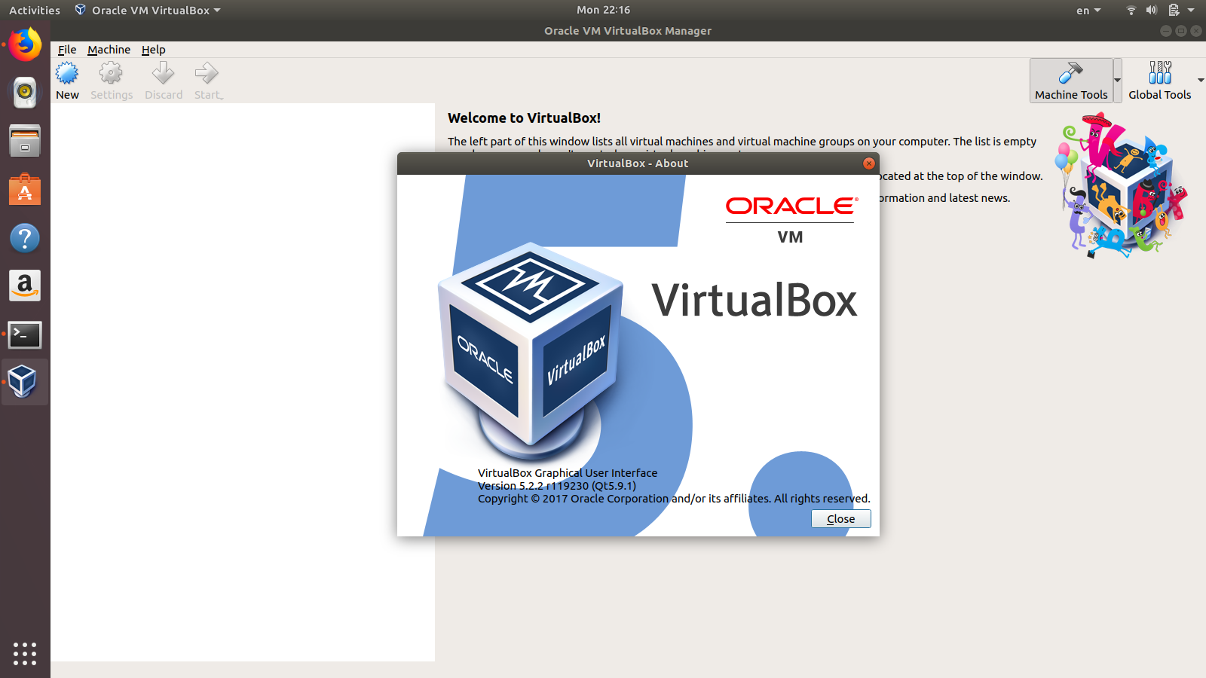Close the VirtualBox About dialog

[x=840, y=518]
